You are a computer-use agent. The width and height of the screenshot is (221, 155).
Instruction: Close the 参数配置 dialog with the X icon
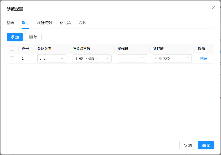pyautogui.click(x=213, y=8)
